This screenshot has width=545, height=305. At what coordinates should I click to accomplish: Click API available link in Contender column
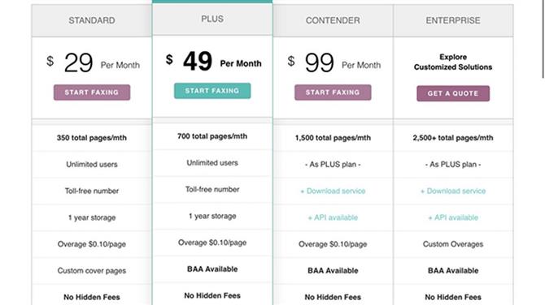pos(333,217)
